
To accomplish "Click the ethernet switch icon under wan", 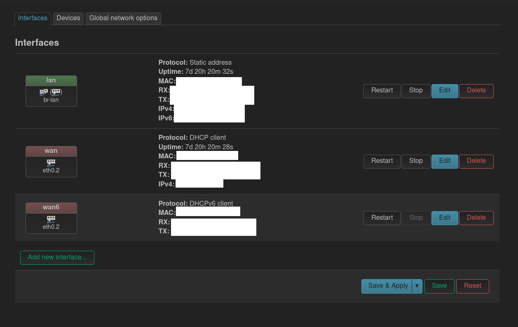I will coord(51,162).
